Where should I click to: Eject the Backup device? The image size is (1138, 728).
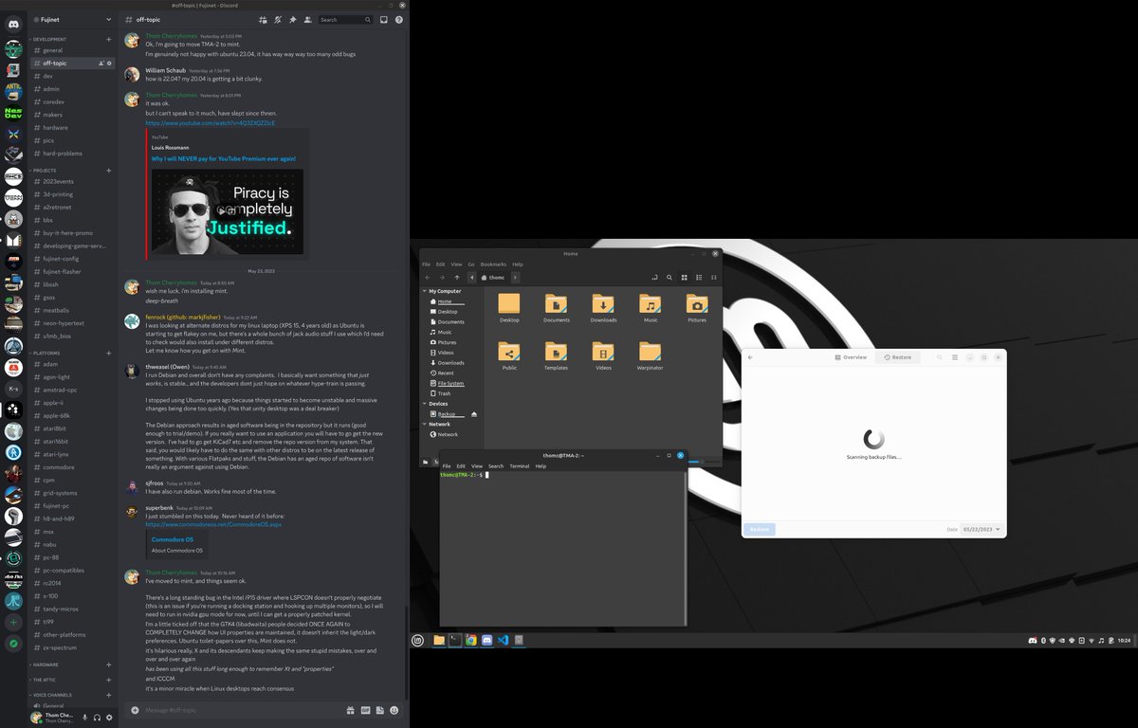tap(474, 414)
